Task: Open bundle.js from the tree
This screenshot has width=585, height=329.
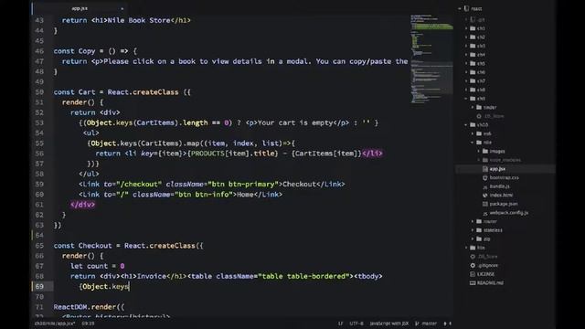Action: [500, 186]
